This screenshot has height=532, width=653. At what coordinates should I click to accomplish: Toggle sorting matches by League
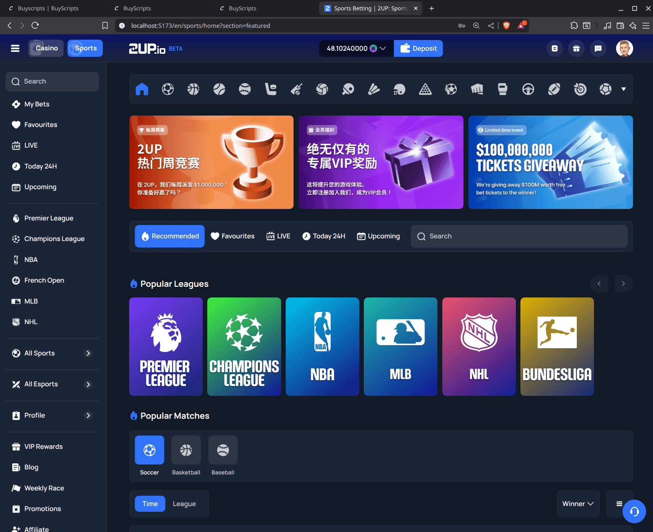(x=184, y=504)
